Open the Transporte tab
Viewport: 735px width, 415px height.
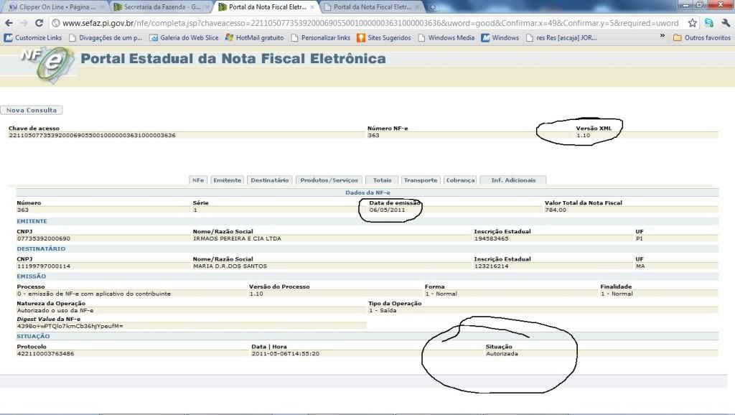click(420, 180)
